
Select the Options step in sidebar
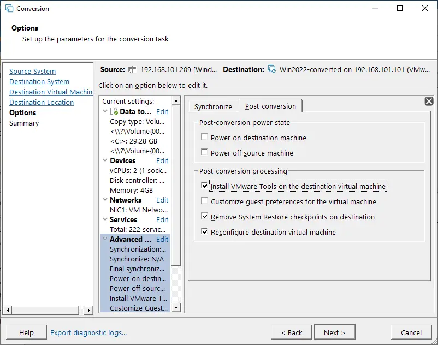coord(22,112)
